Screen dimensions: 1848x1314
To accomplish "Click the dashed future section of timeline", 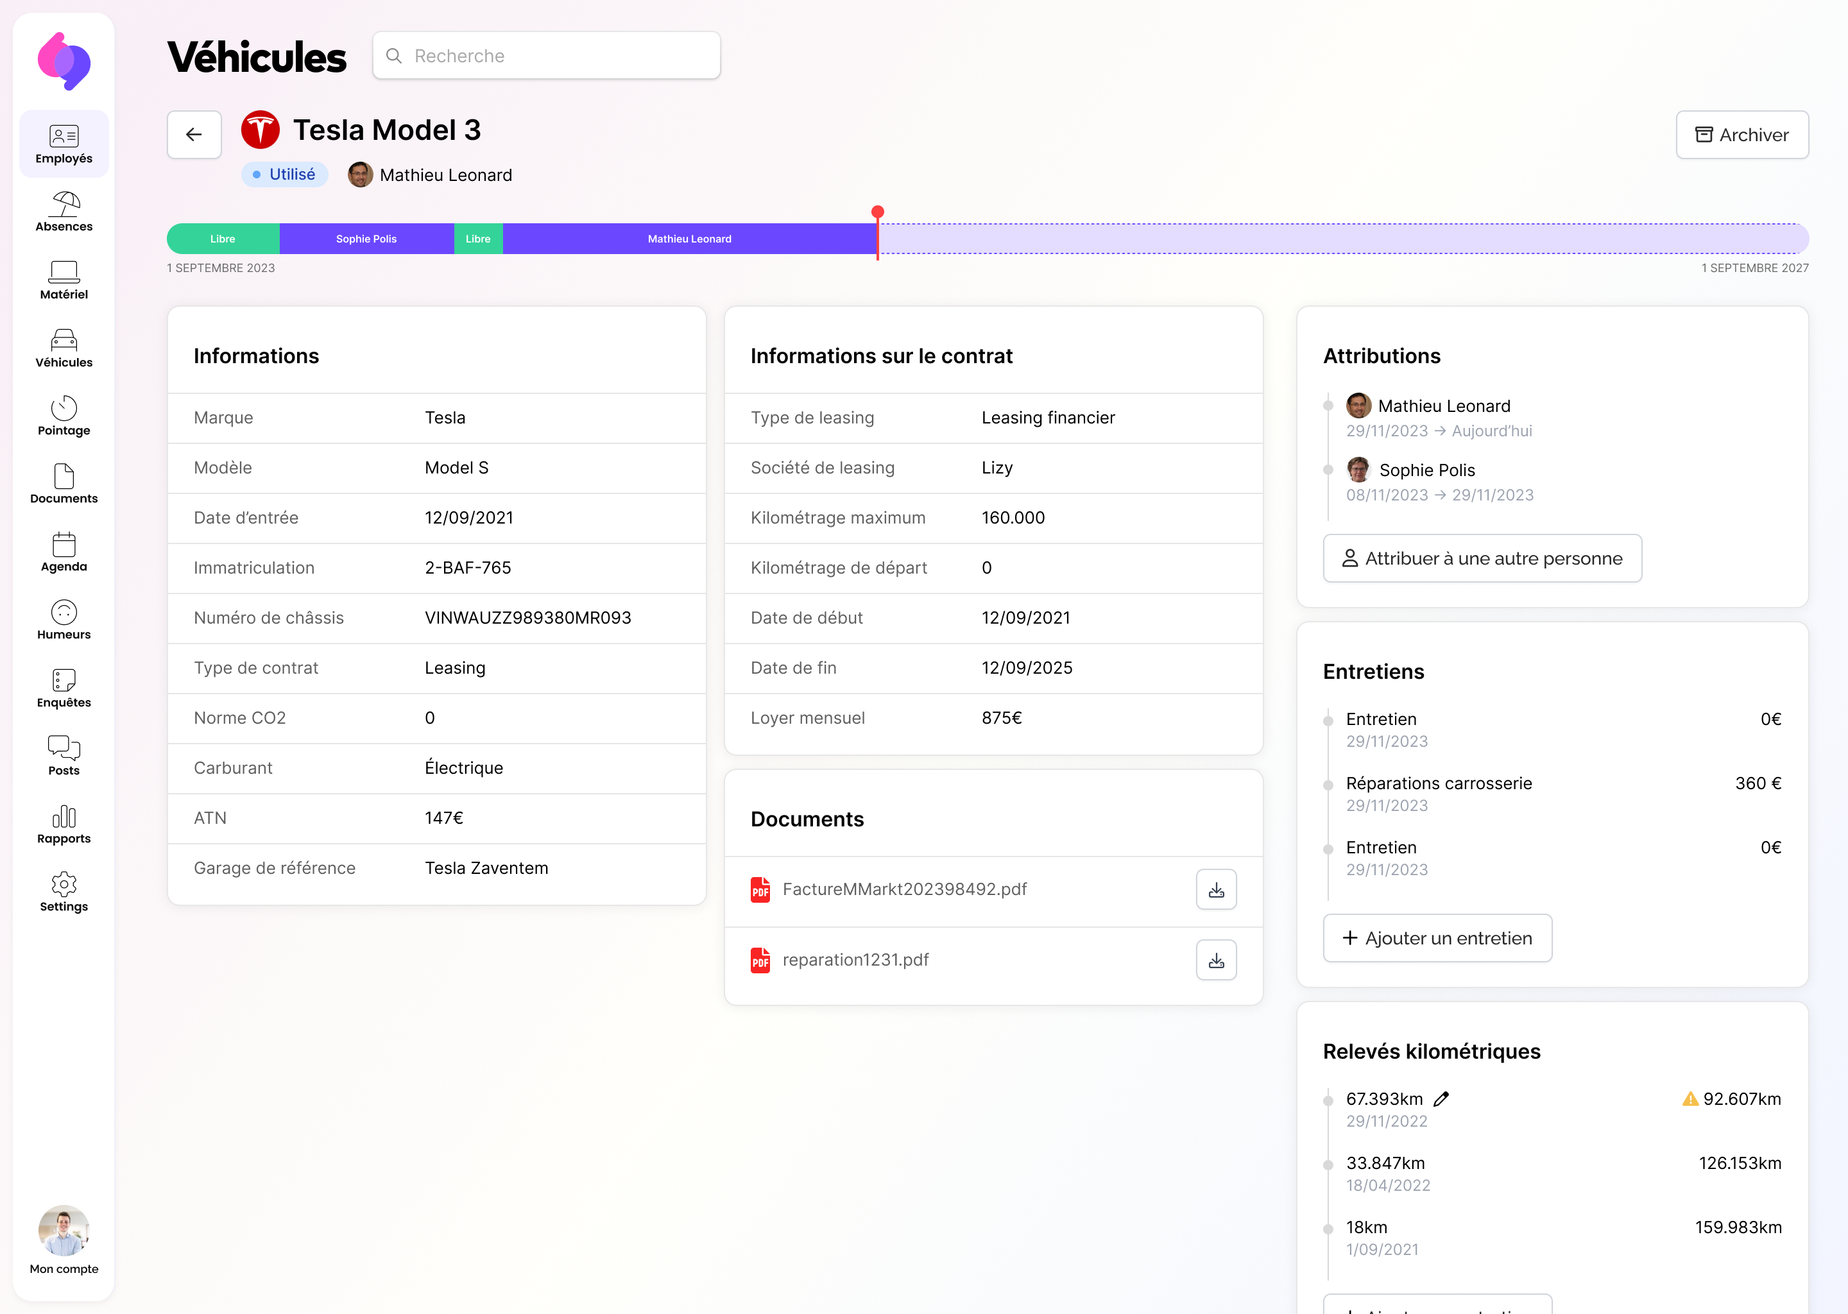I will (x=1343, y=239).
